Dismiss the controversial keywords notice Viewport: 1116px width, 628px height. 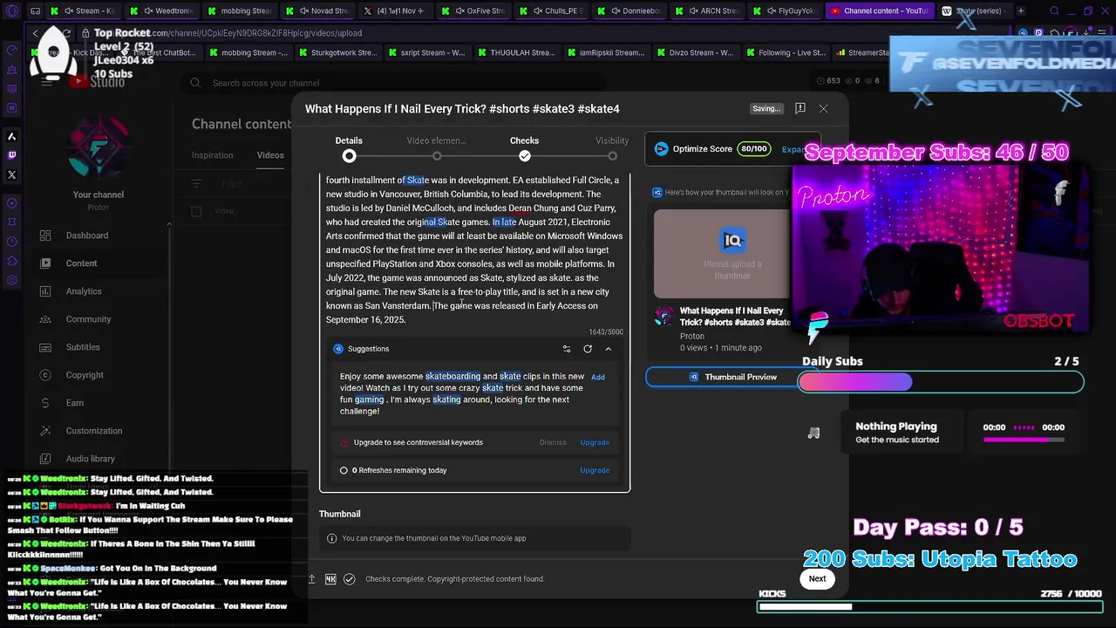point(553,442)
